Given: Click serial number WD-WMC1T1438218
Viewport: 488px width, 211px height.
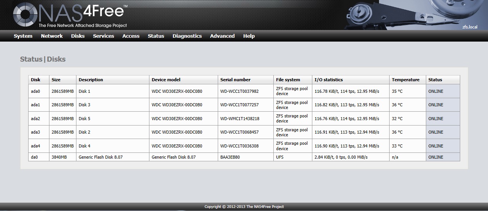Looking at the screenshot, I should (x=240, y=119).
